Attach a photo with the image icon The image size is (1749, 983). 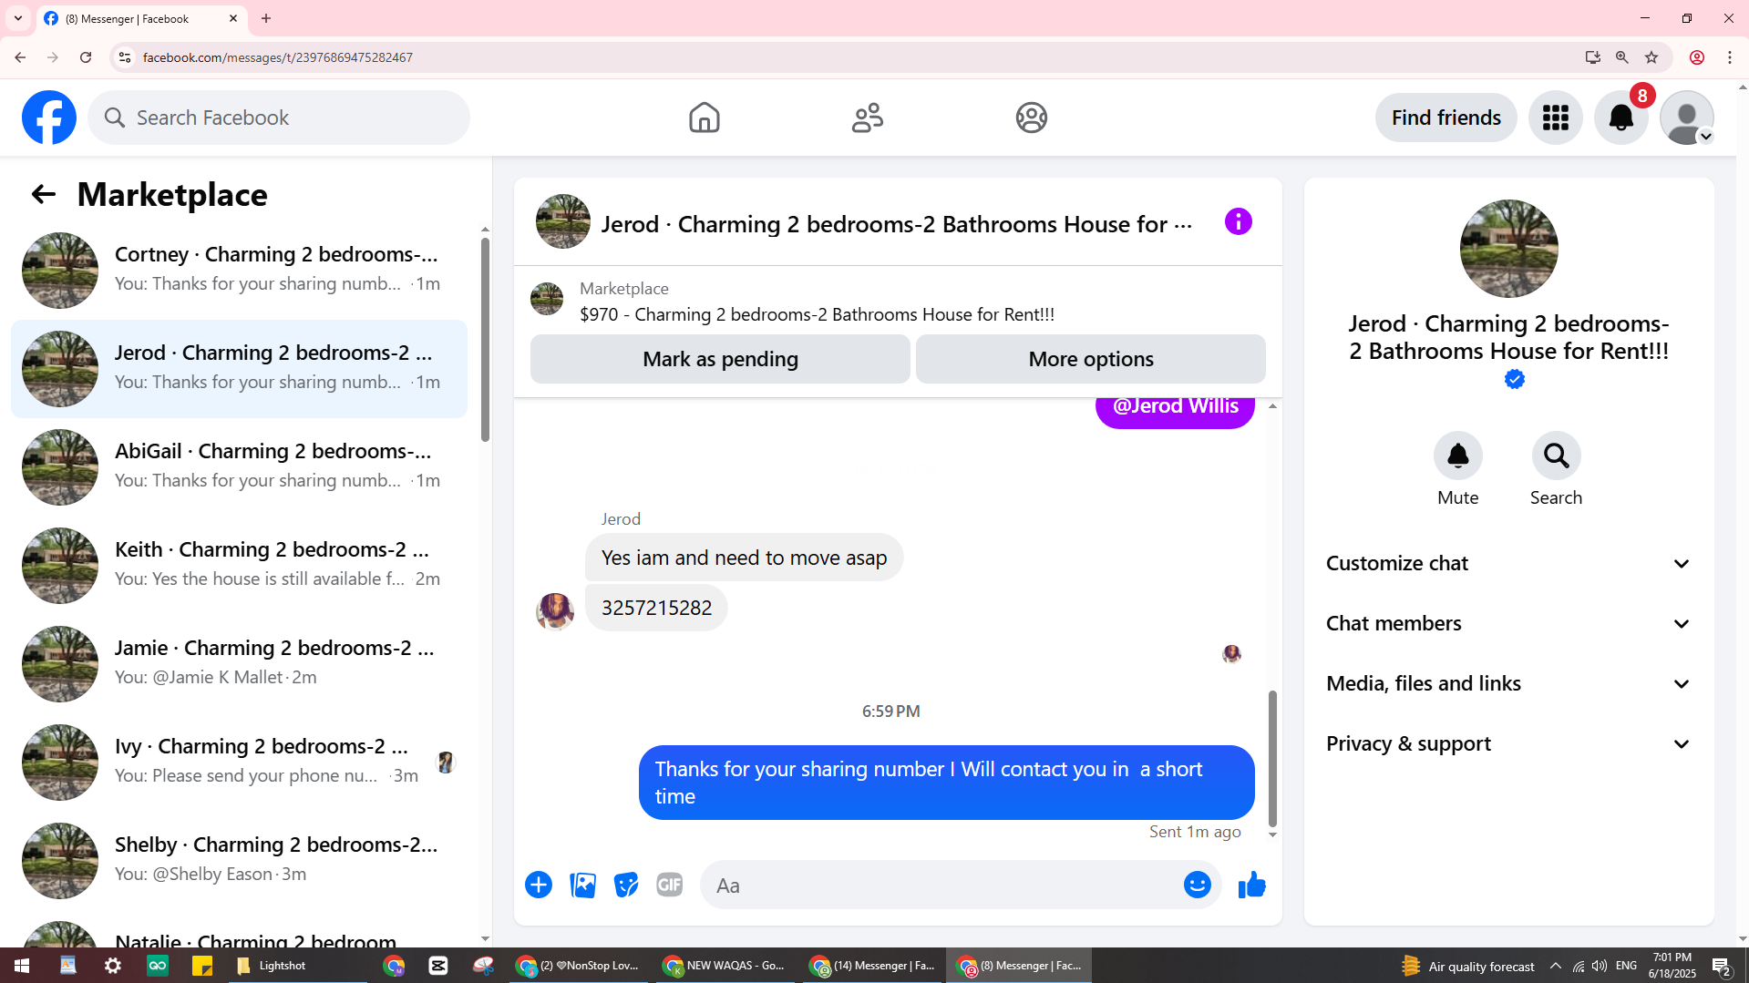pos(582,885)
